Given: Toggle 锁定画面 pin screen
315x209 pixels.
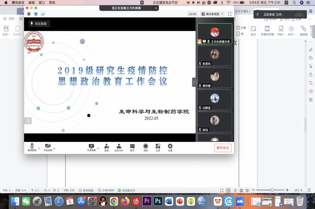Looking at the screenshot, I should (38, 24).
